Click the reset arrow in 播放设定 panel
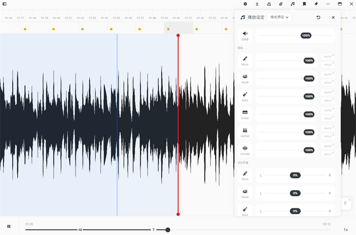Viewport: 356px width, 235px height. [318, 17]
